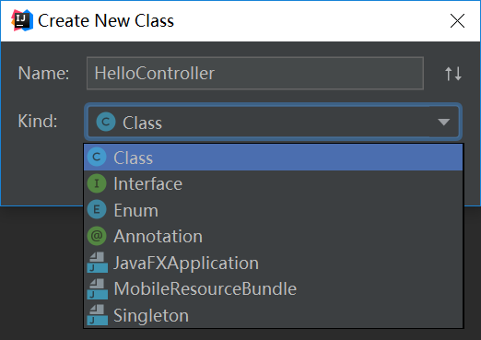Click the green Interface "I" icon
481x340 pixels.
[97, 183]
